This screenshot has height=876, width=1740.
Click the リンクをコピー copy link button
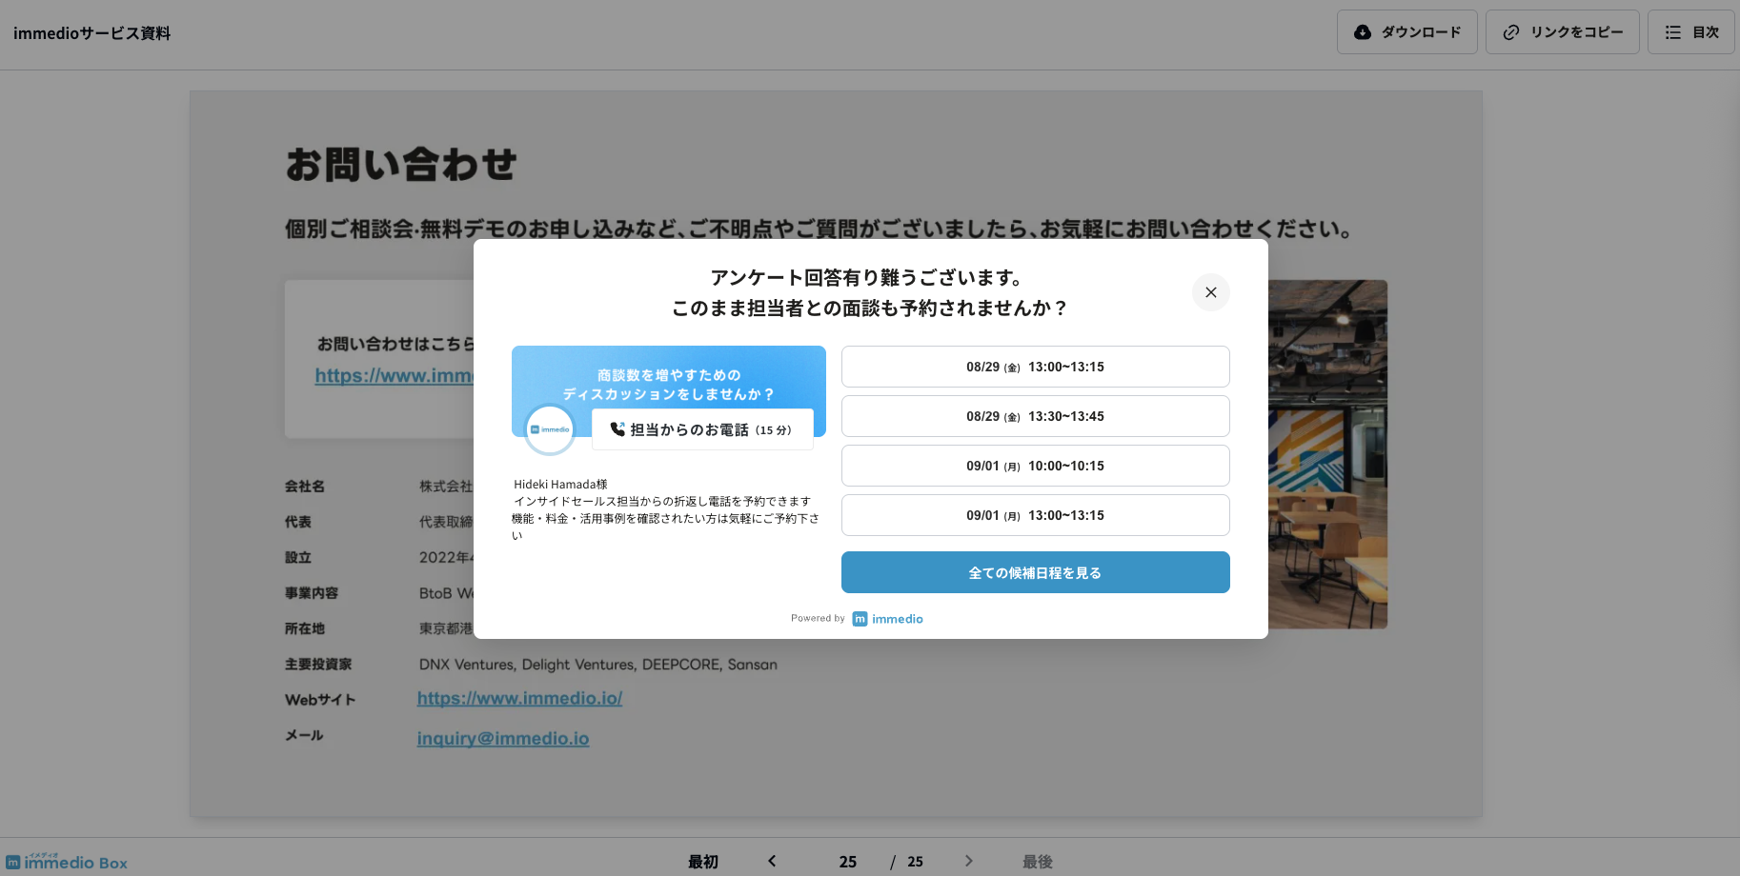click(x=1562, y=32)
